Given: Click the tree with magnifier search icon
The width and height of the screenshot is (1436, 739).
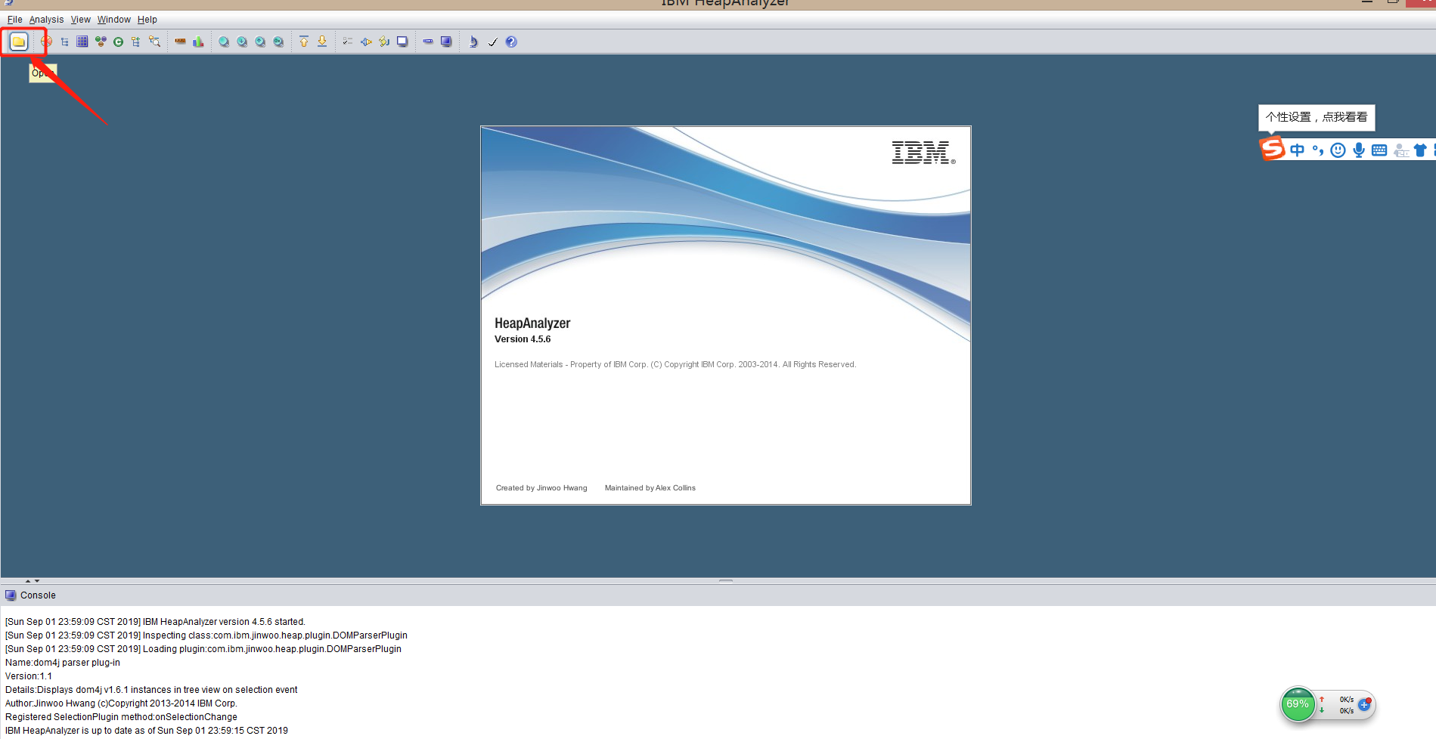Looking at the screenshot, I should pos(154,42).
